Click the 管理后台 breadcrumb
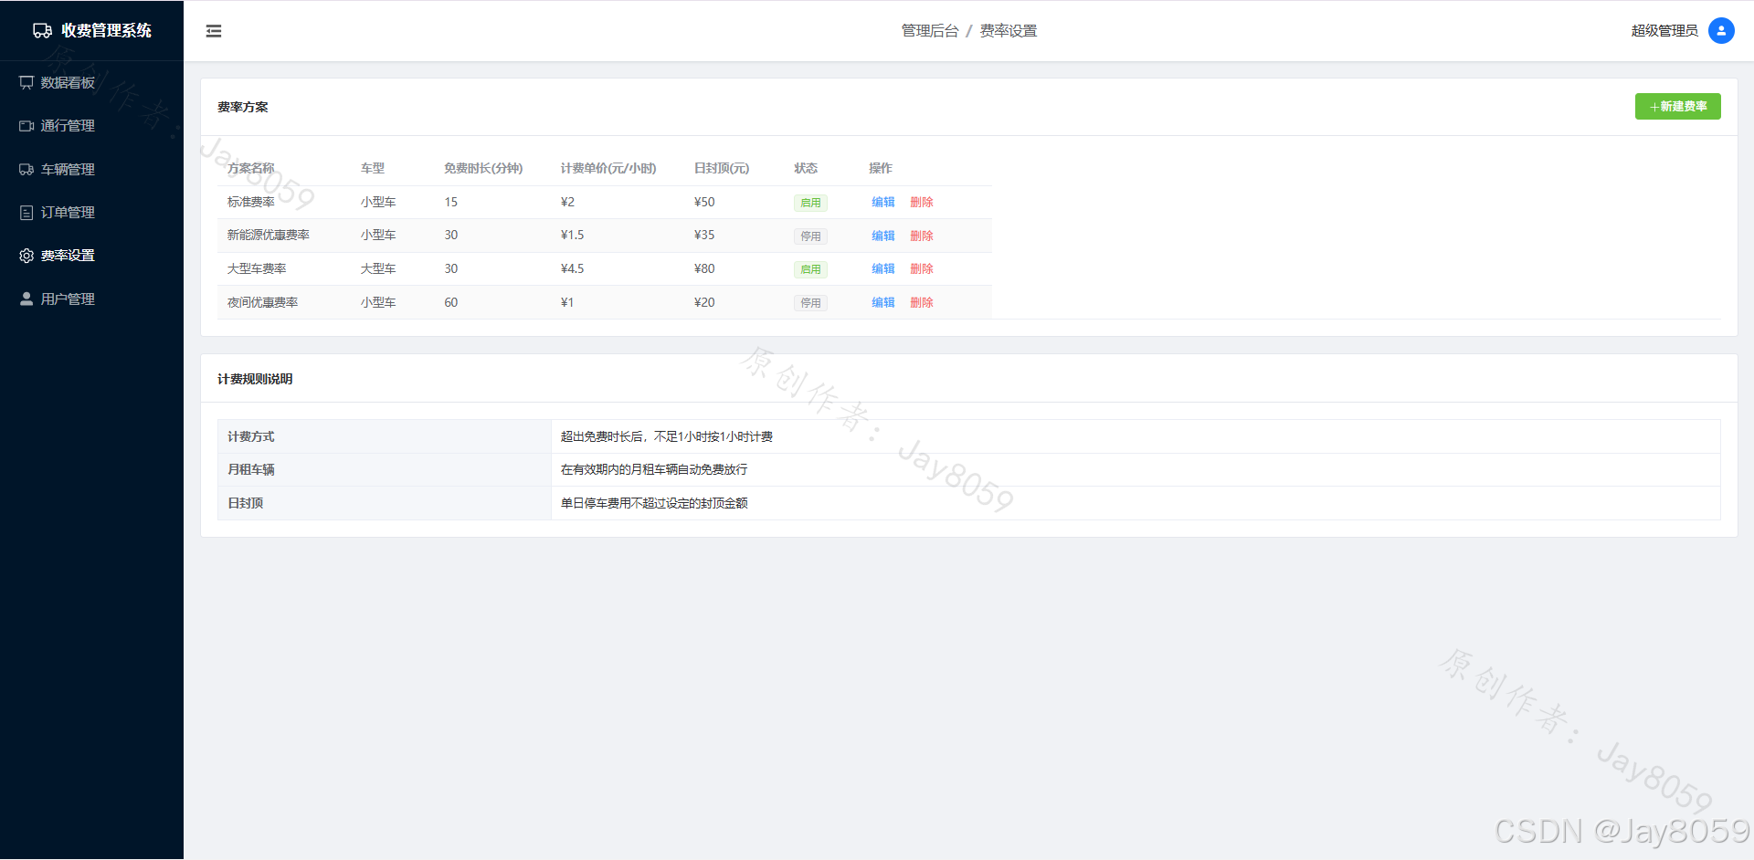Image resolution: width=1754 pixels, height=860 pixels. click(x=930, y=31)
